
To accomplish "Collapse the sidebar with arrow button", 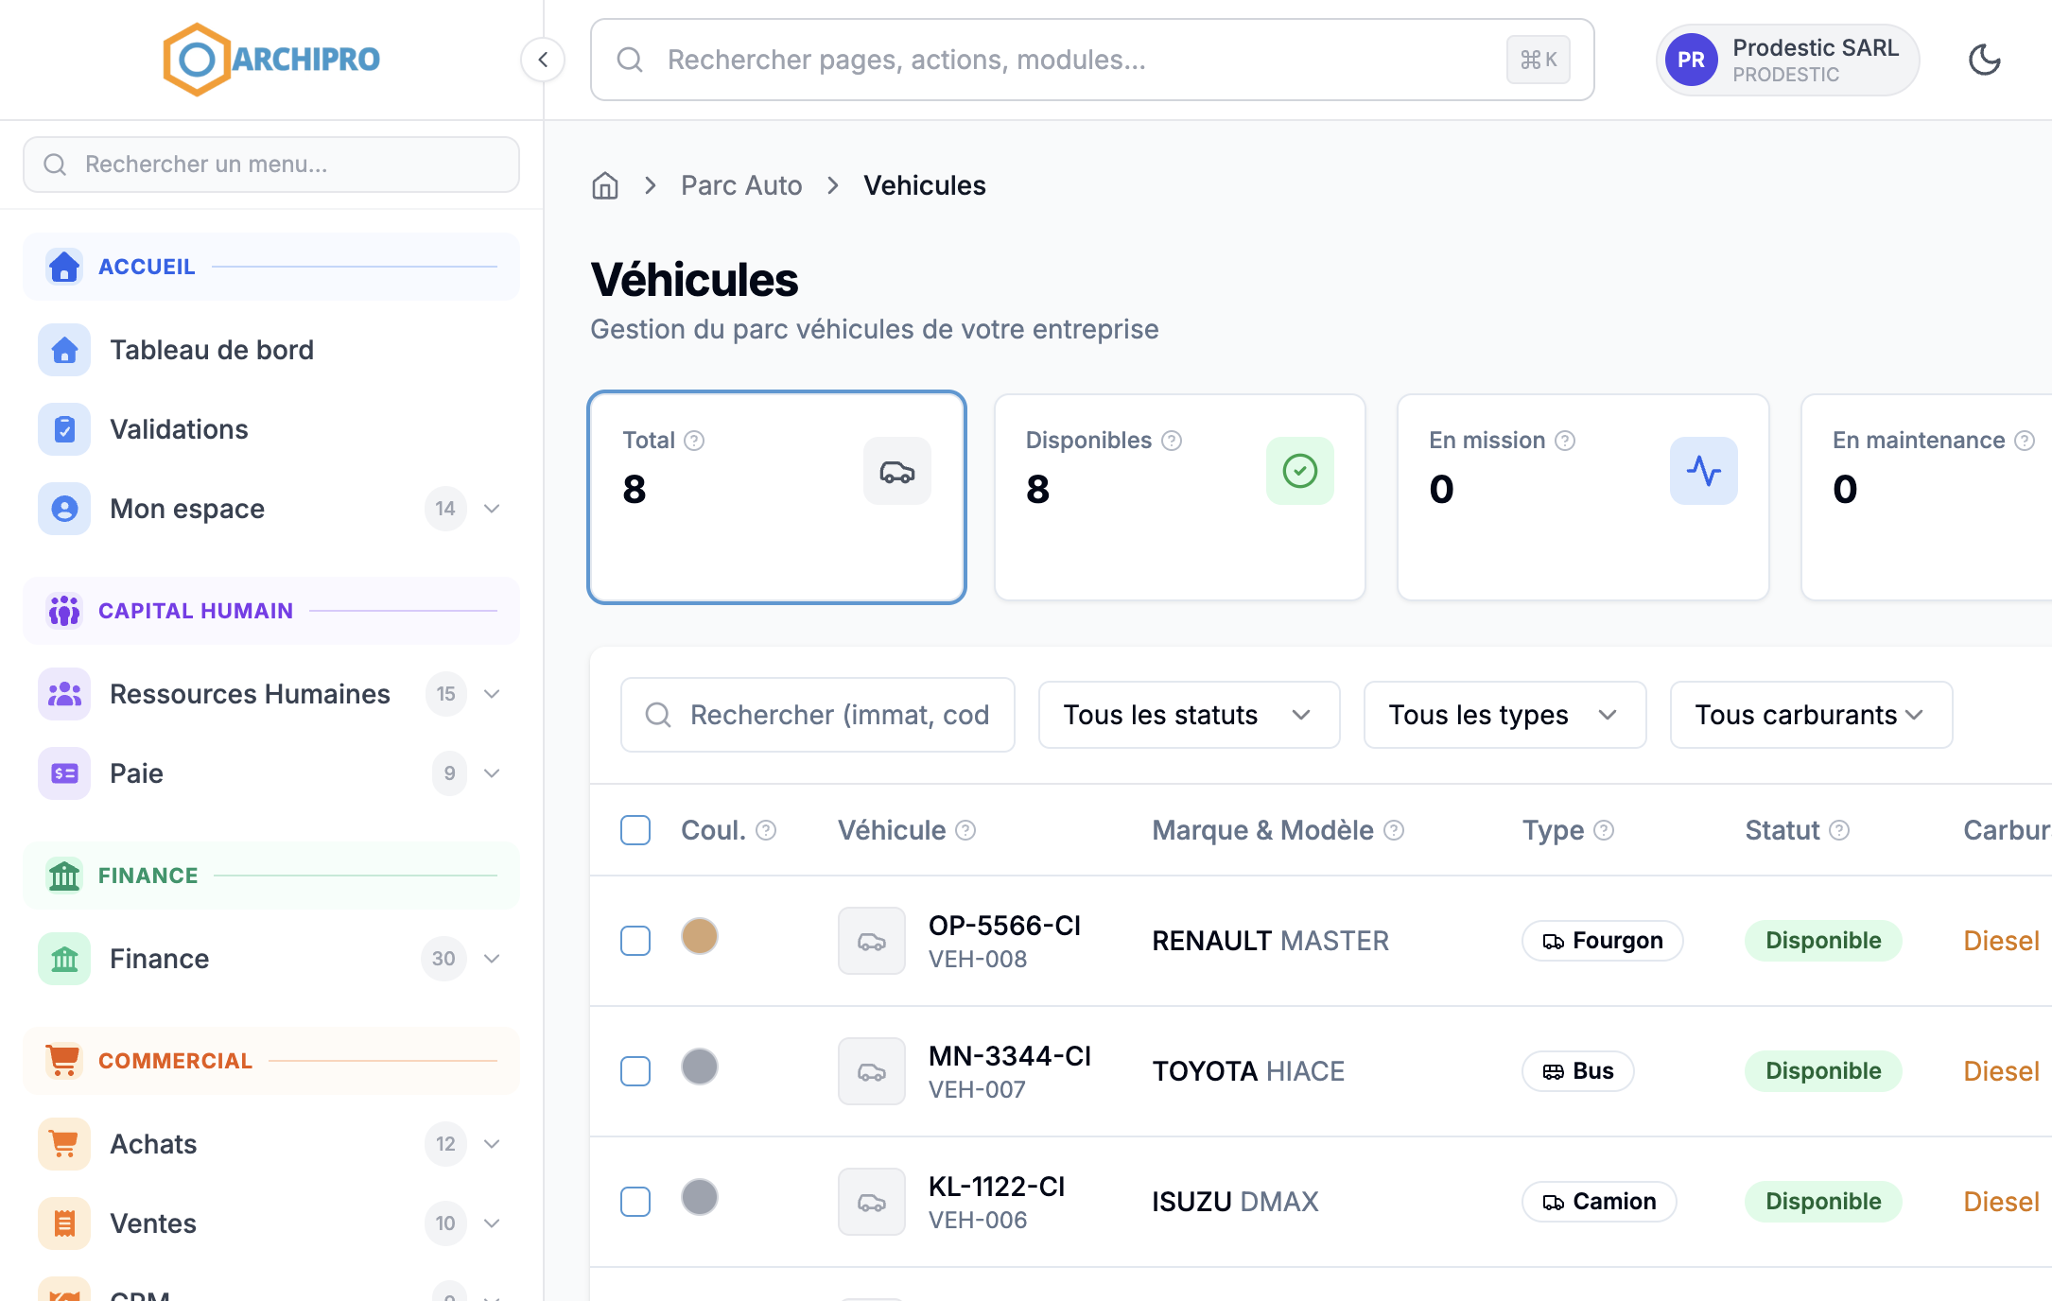I will [x=543, y=60].
